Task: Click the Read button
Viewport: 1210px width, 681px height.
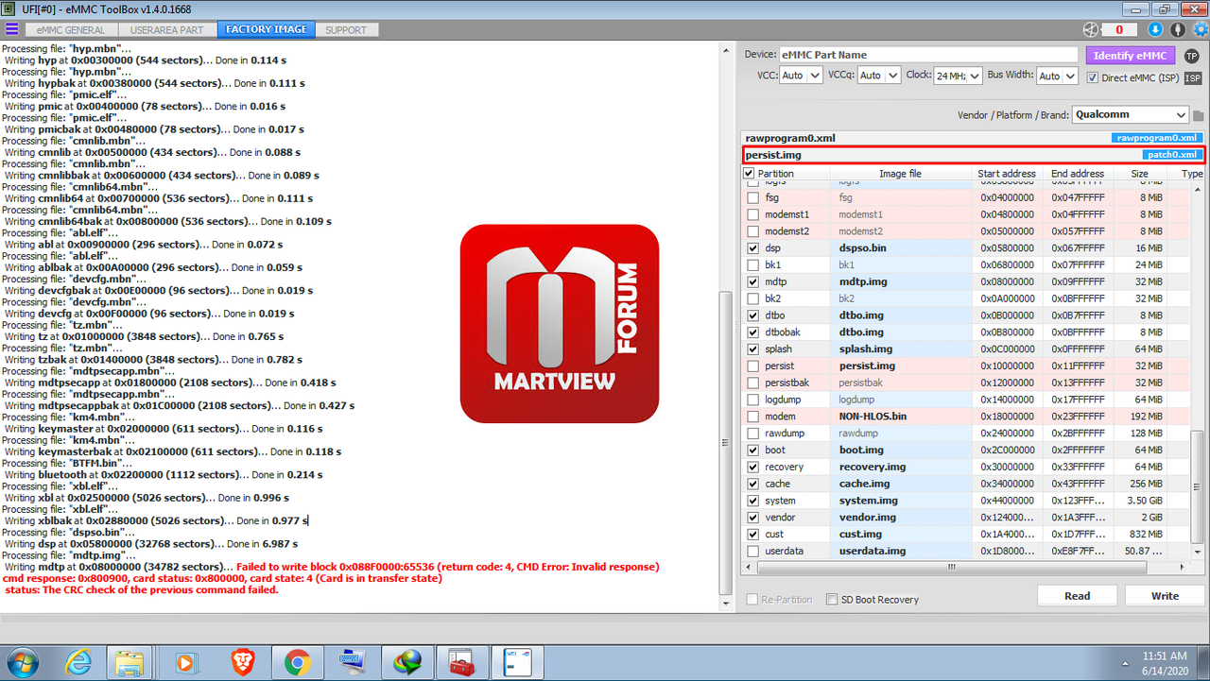Action: [1078, 596]
